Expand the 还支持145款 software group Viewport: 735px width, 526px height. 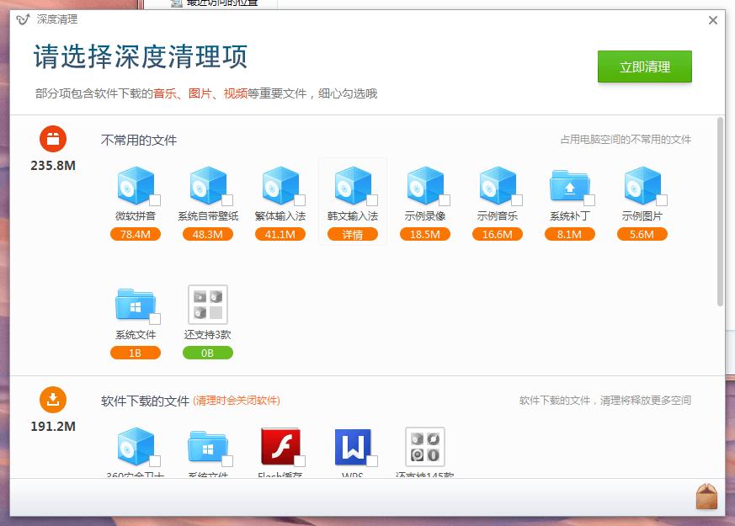click(425, 447)
